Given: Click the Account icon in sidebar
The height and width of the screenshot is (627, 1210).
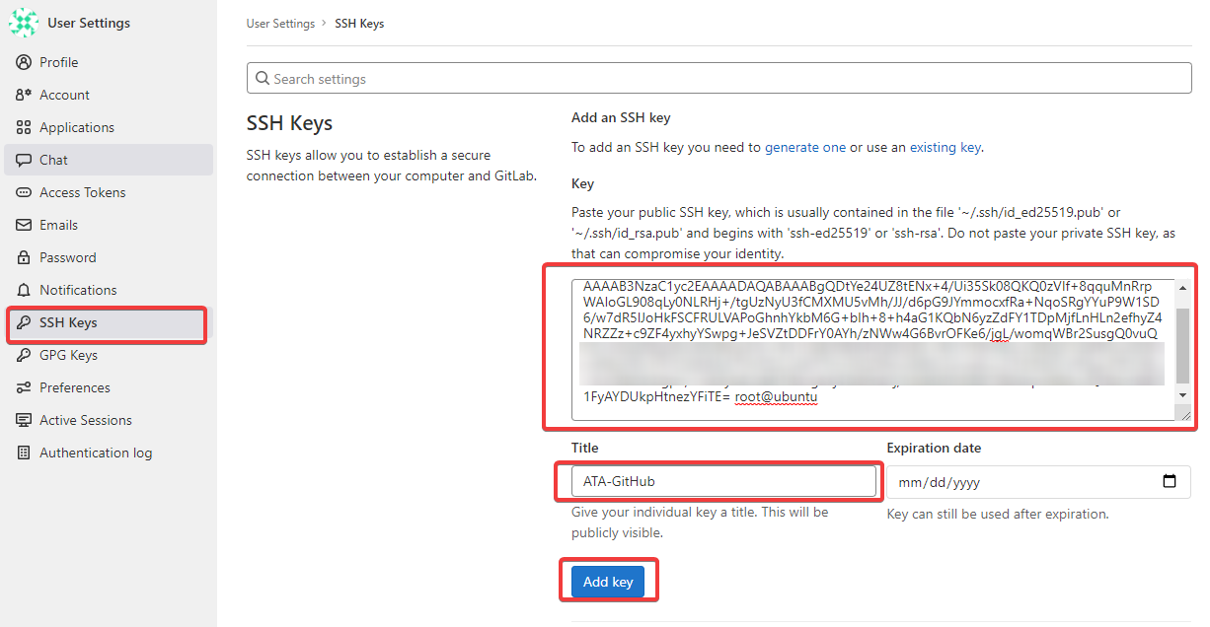Looking at the screenshot, I should click(x=24, y=95).
